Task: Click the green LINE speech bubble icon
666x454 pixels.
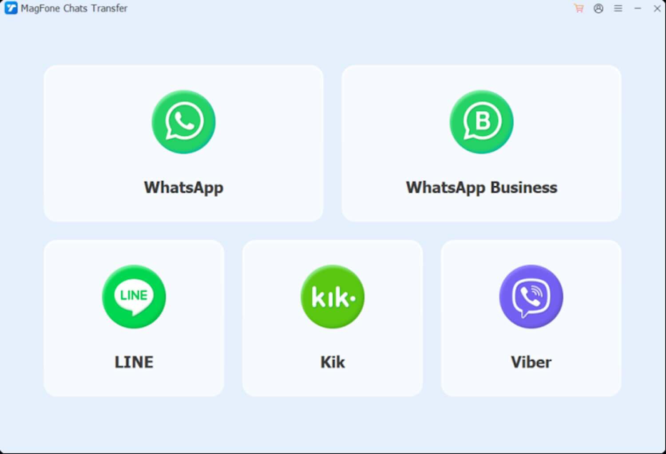Action: click(x=134, y=297)
